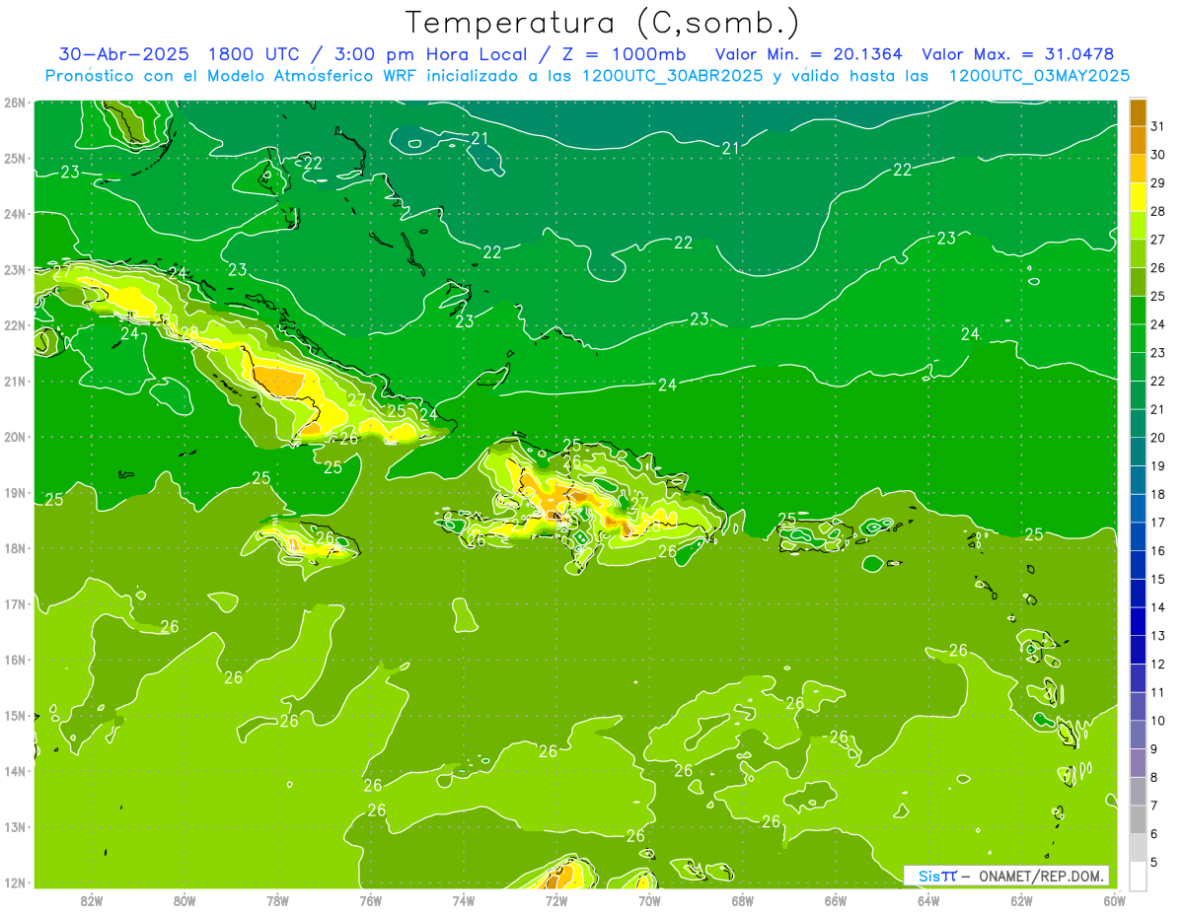Click the "64W" longitude axis label
Screen dimensions: 1184x914
tap(928, 899)
